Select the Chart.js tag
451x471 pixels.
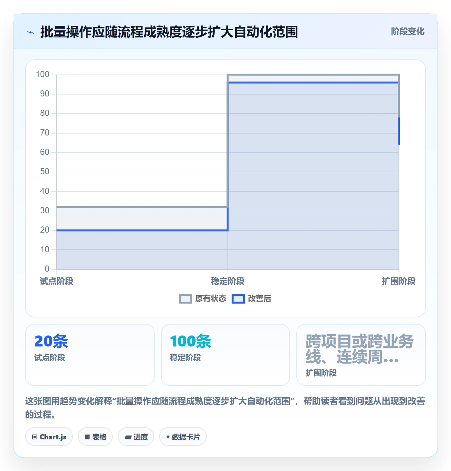pos(49,437)
